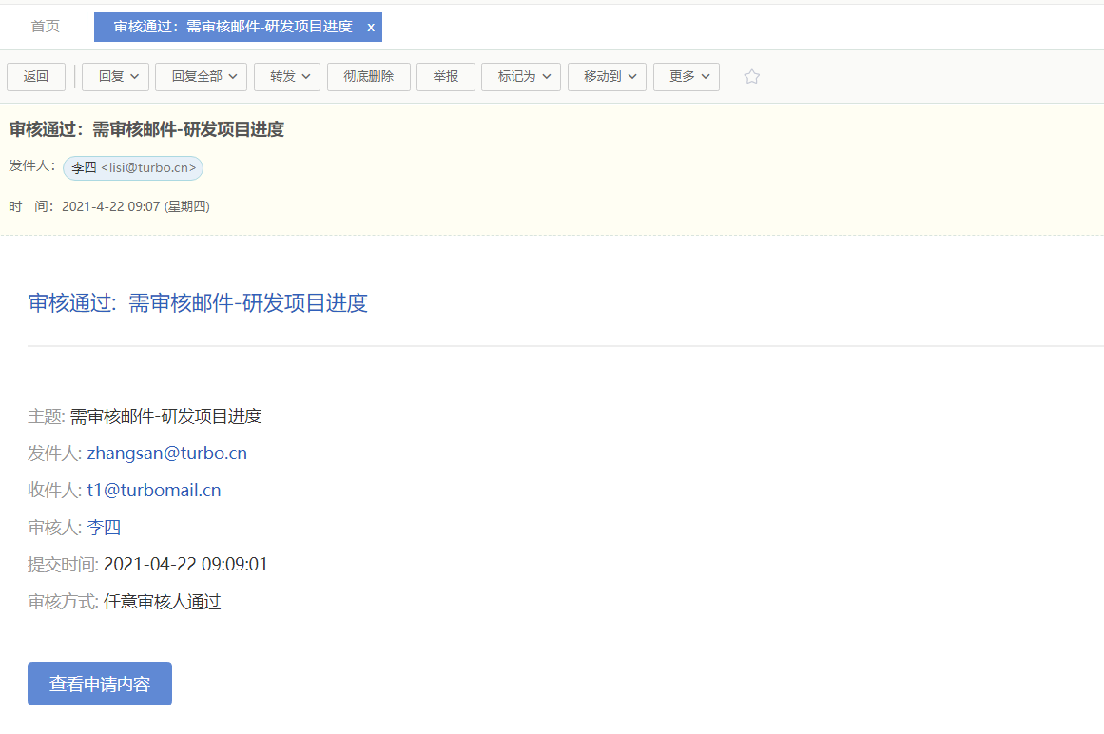The image size is (1104, 734).
Task: Expand the 回复全部 dropdown
Action: pyautogui.click(x=201, y=77)
